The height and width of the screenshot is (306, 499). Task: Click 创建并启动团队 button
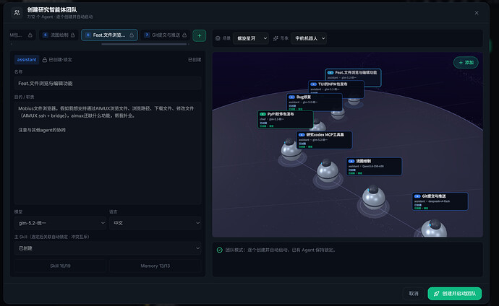click(x=454, y=294)
